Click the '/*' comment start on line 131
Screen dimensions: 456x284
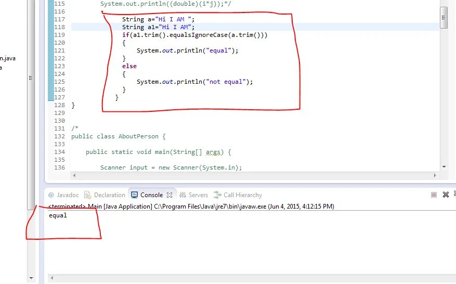(75, 128)
